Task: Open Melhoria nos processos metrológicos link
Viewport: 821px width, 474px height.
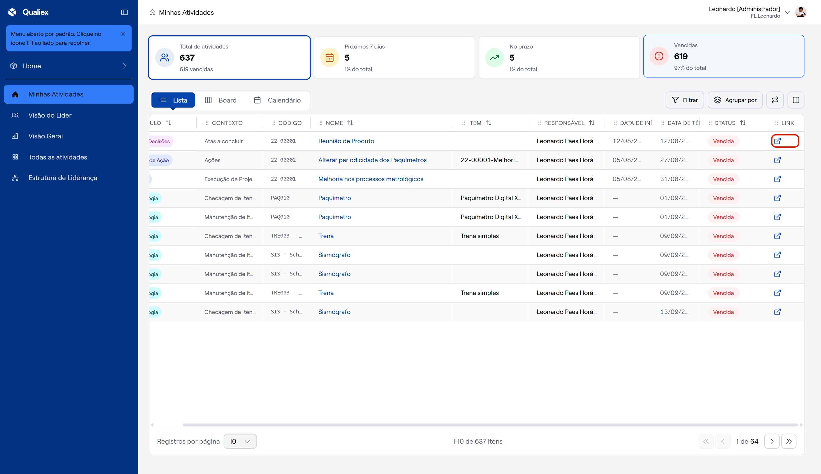Action: coord(371,179)
